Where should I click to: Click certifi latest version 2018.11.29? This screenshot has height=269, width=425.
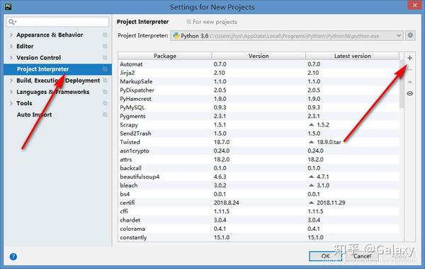click(x=331, y=203)
